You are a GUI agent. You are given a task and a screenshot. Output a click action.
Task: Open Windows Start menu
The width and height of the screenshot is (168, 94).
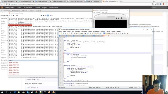point(2,92)
